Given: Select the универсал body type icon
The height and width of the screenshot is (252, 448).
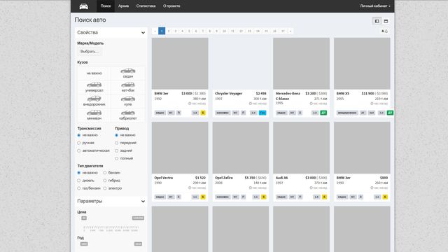Looking at the screenshot, I should pos(94,87).
